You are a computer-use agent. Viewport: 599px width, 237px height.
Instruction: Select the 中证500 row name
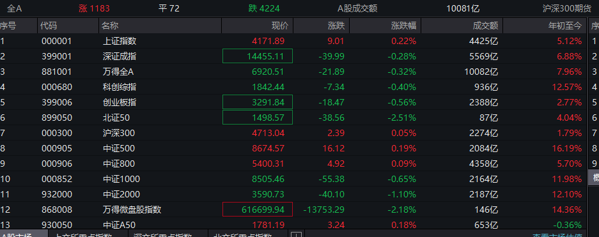point(119,148)
